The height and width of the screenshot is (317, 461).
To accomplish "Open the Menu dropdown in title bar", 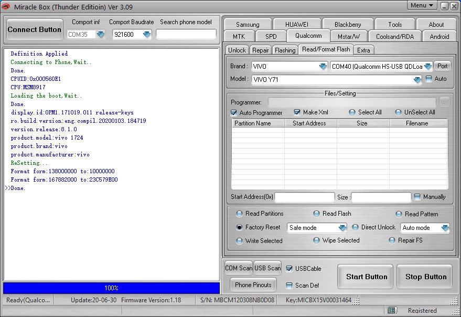I will coord(422,5).
